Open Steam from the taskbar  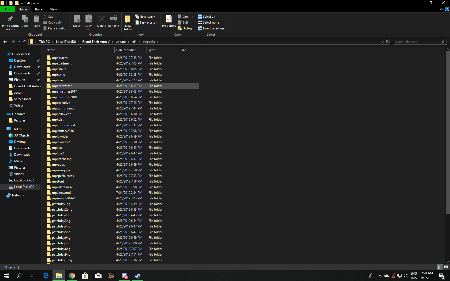(137, 276)
